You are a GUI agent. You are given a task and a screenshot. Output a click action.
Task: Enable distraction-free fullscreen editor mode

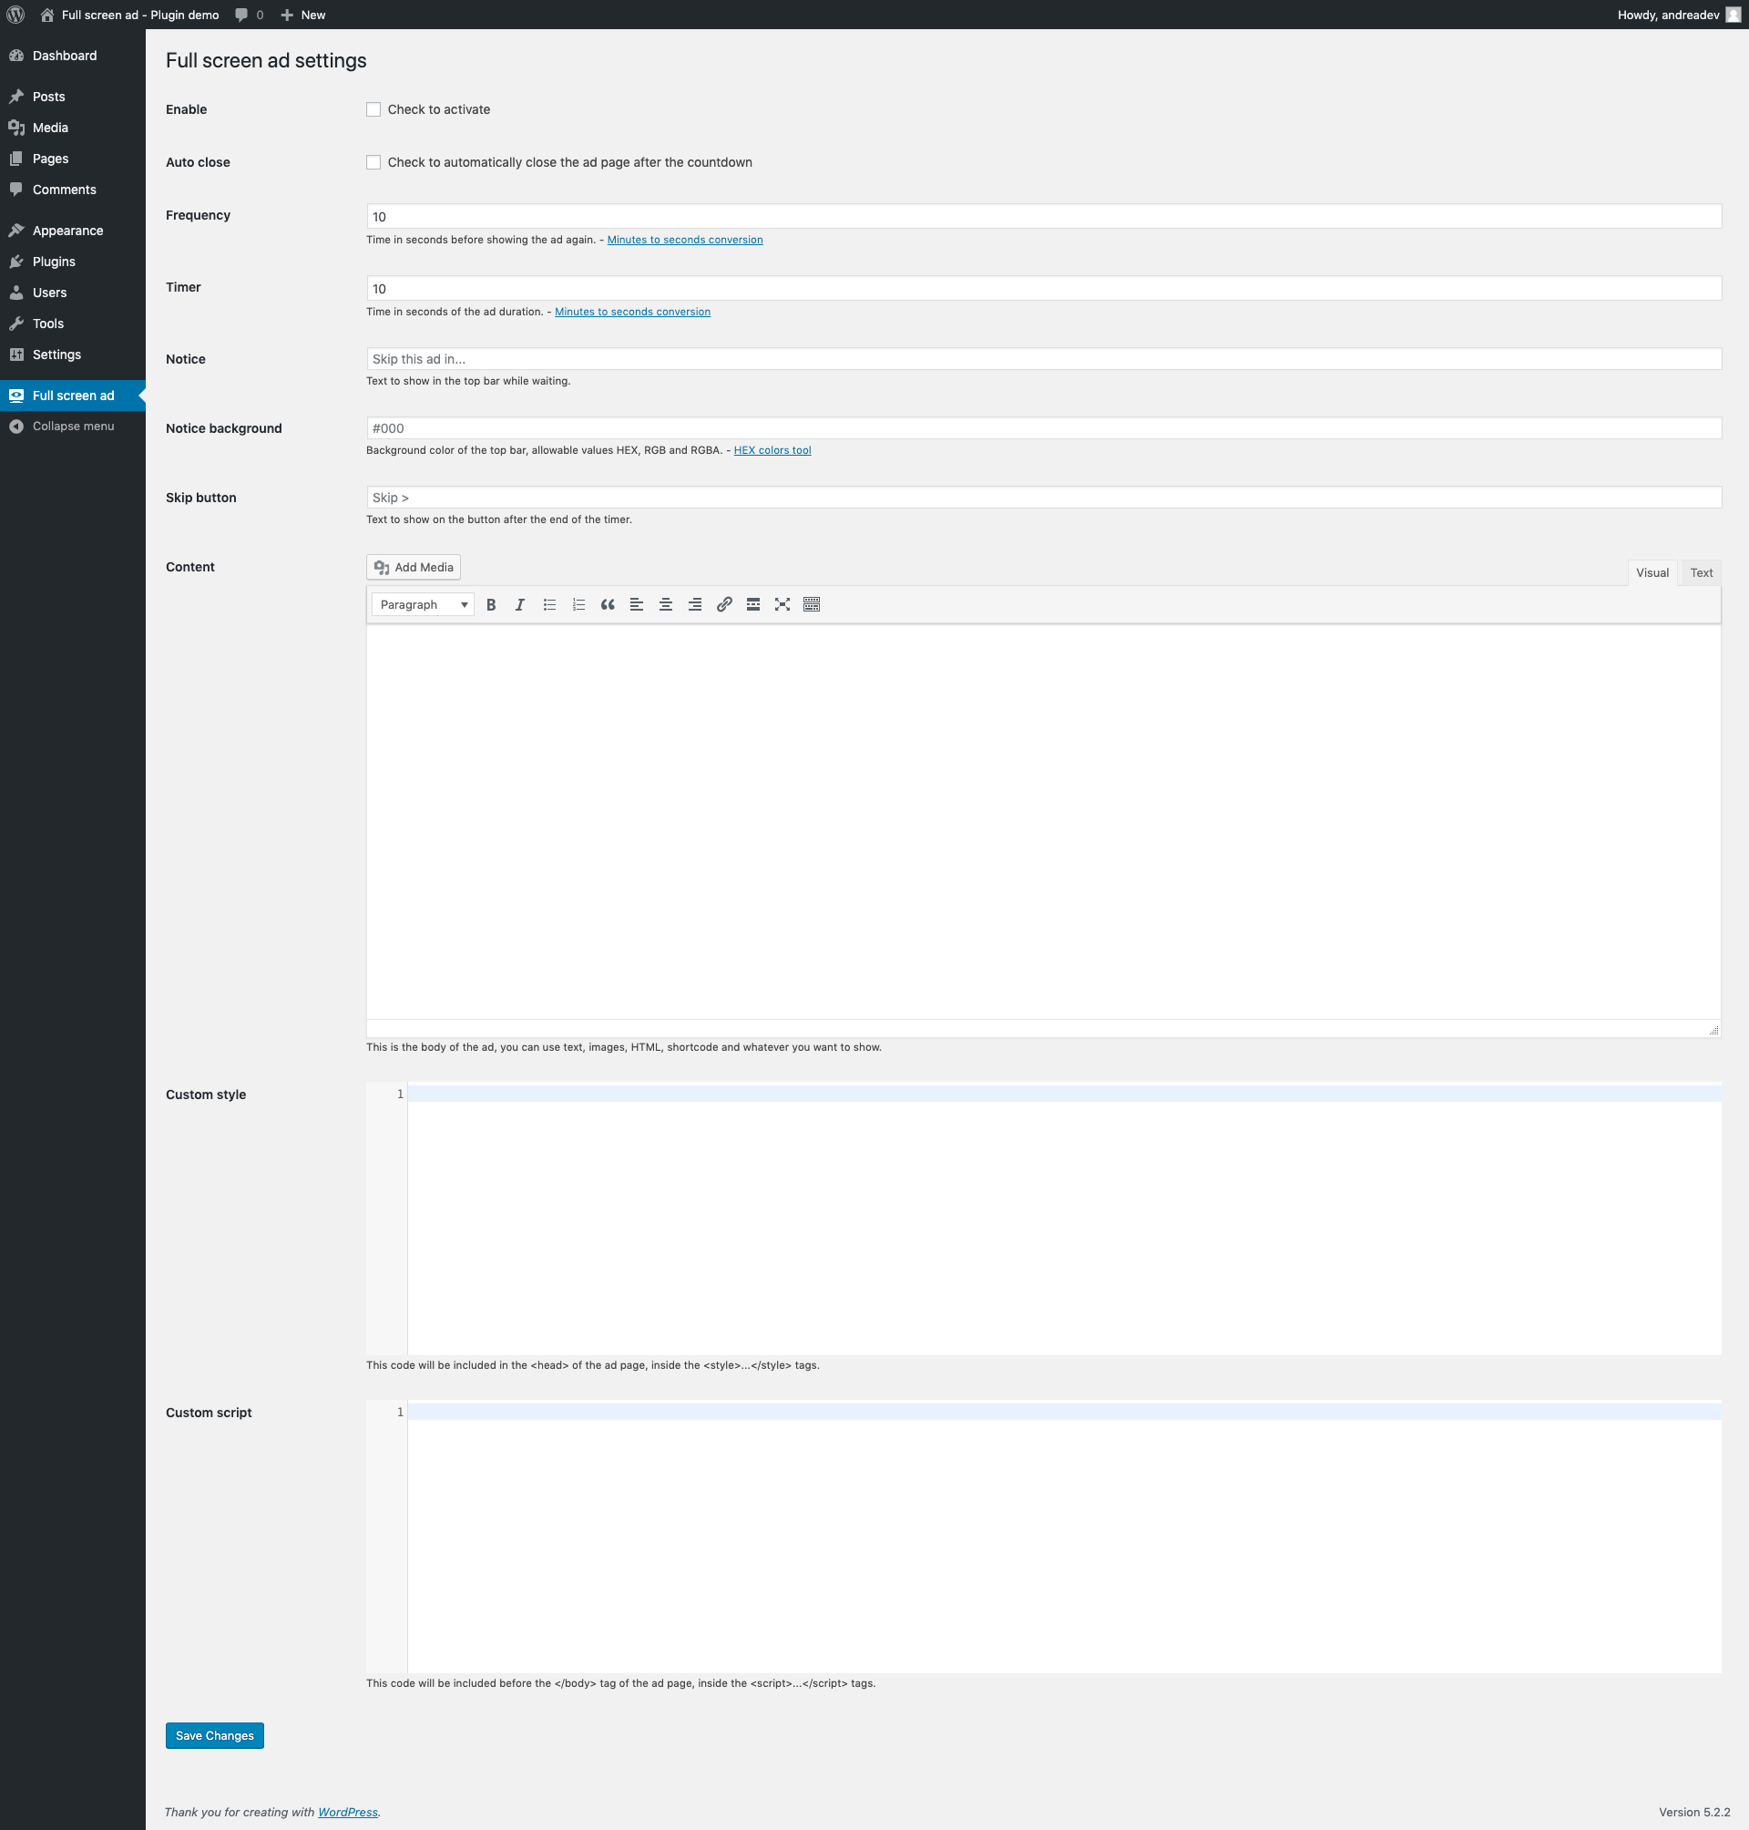pos(782,604)
